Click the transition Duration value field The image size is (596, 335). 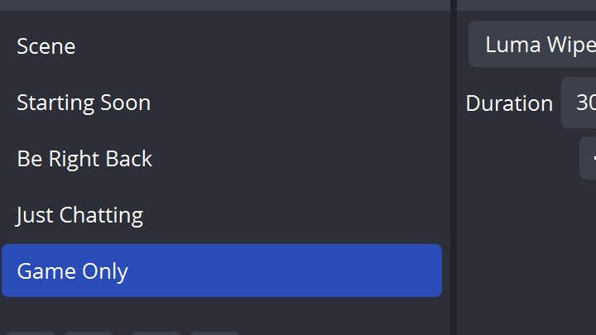point(579,103)
